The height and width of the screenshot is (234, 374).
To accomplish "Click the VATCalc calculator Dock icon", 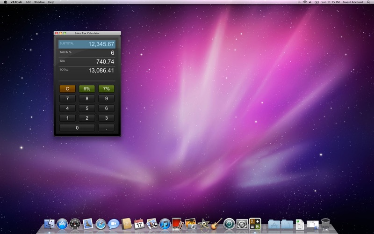I will 255,224.
